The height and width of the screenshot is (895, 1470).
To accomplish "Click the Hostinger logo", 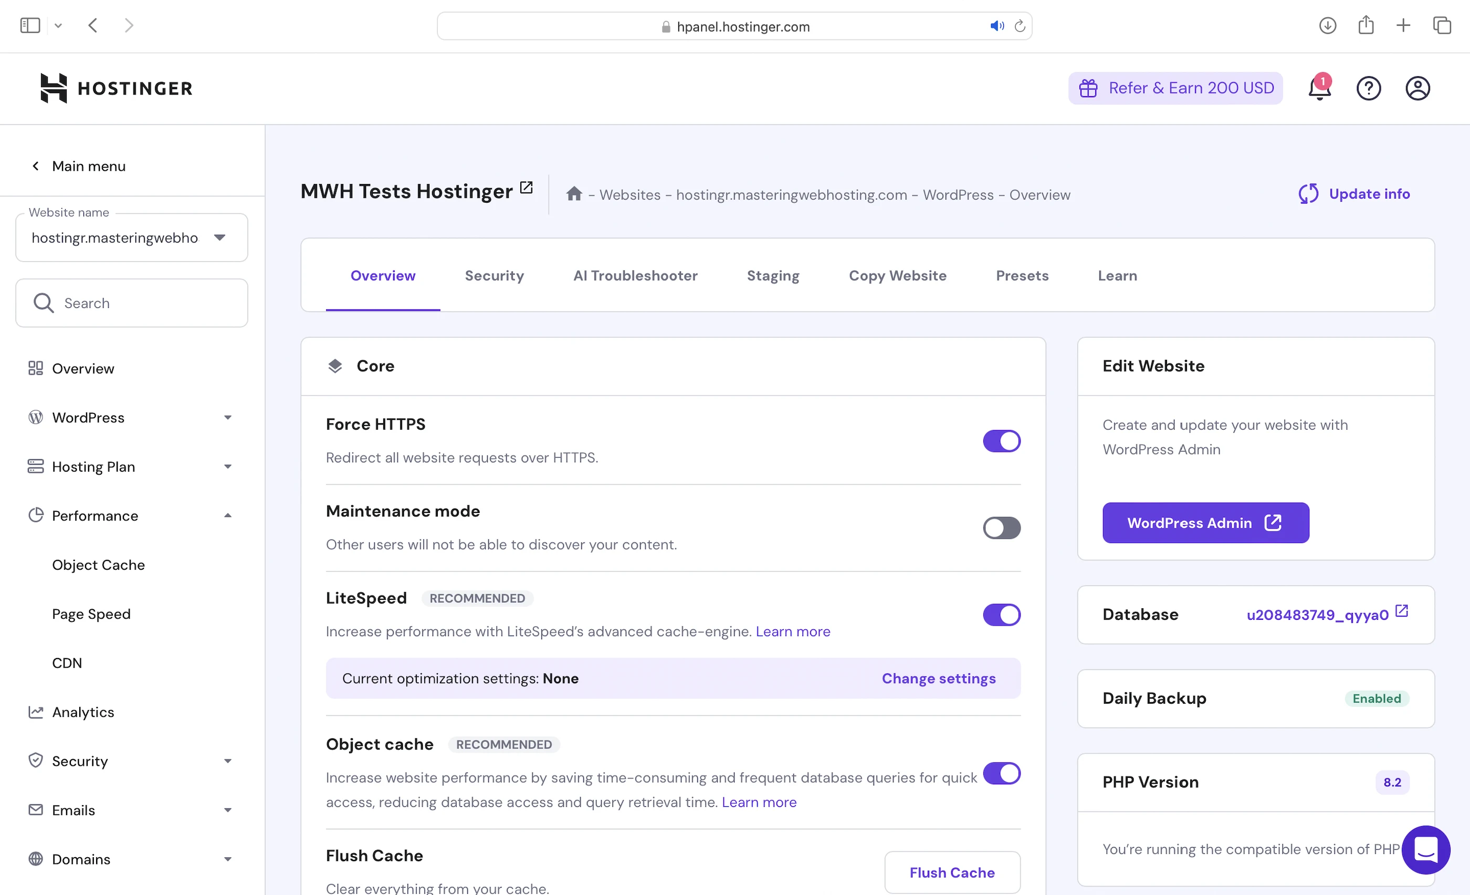I will pos(117,88).
